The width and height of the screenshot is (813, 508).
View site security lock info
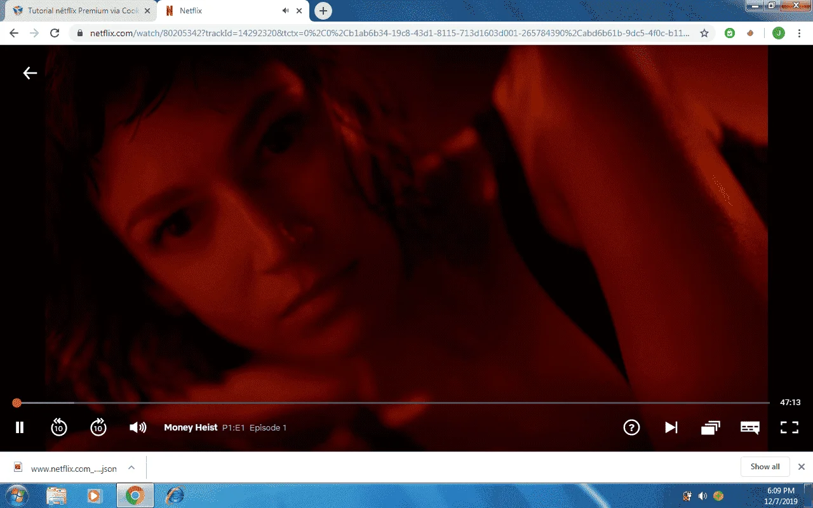[79, 33]
